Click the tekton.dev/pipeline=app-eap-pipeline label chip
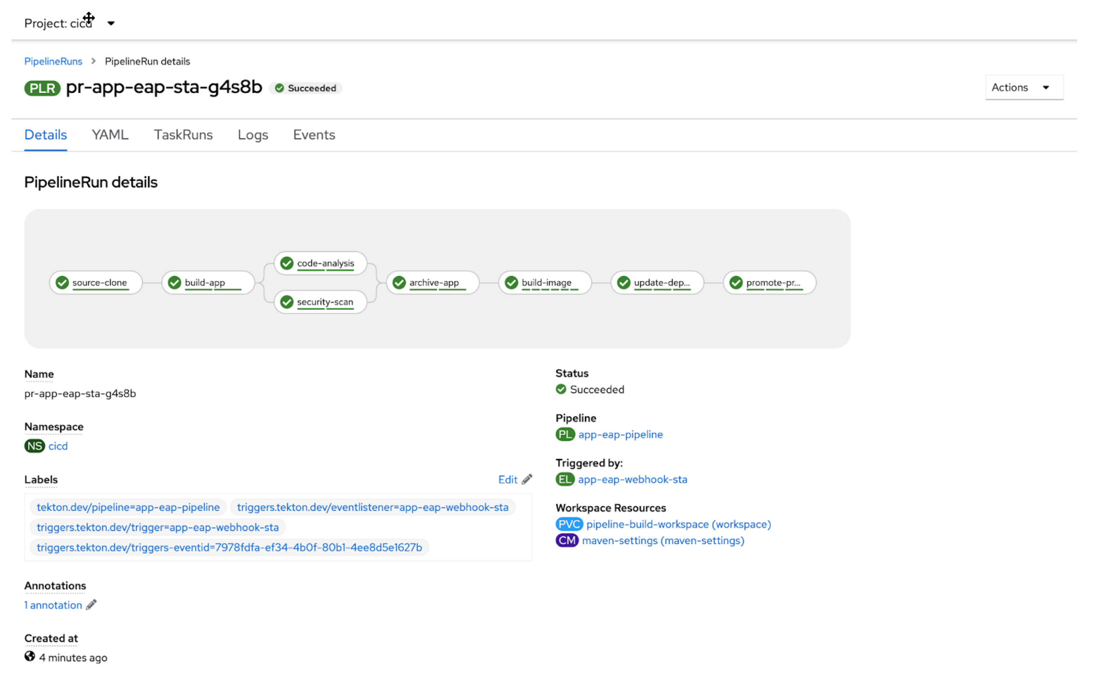 click(128, 507)
